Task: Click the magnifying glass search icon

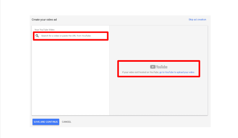Action: pyautogui.click(x=37, y=36)
